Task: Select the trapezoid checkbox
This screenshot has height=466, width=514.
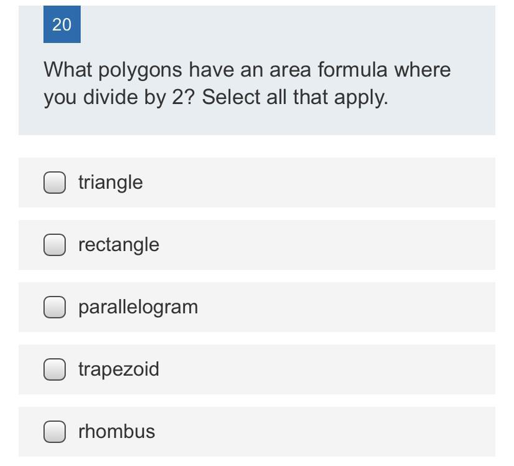Action: pos(55,369)
